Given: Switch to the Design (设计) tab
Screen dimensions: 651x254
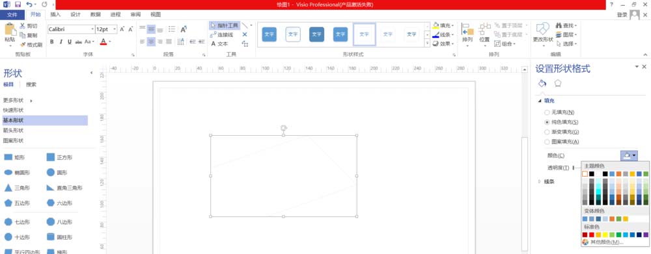Looking at the screenshot, I should coord(75,14).
